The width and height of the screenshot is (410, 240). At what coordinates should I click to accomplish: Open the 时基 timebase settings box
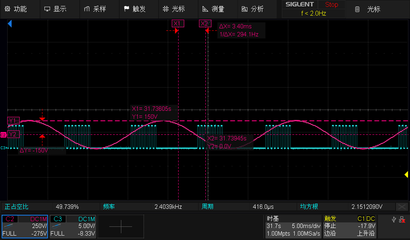[x=293, y=226]
